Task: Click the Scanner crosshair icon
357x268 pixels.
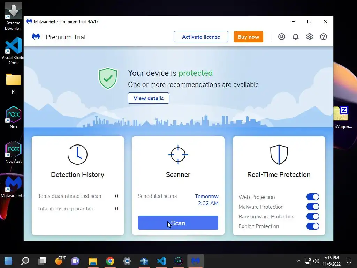Action: [x=178, y=155]
